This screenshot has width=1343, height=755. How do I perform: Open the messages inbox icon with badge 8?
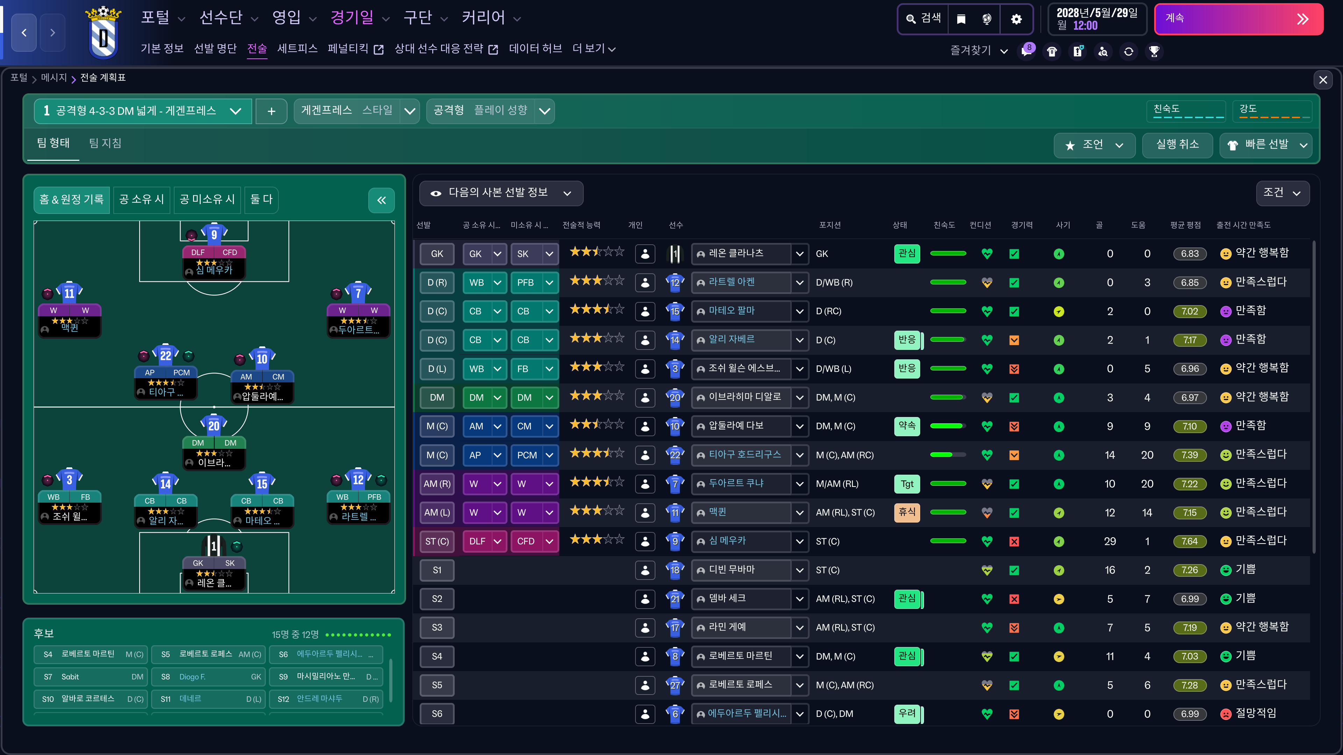click(x=1026, y=52)
